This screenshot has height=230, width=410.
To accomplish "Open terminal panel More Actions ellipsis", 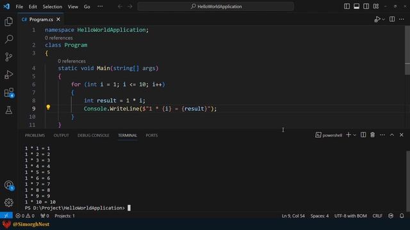I will coord(382,135).
